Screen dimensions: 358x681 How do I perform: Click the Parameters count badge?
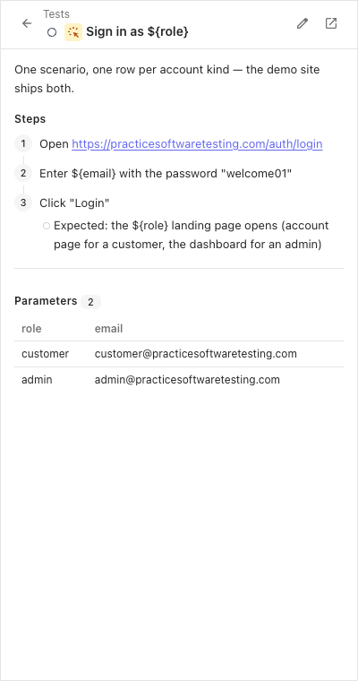point(90,302)
